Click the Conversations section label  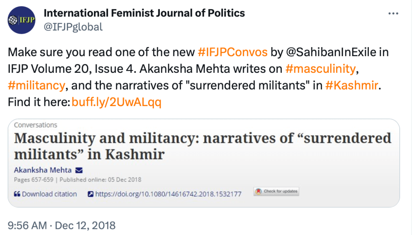click(36, 125)
